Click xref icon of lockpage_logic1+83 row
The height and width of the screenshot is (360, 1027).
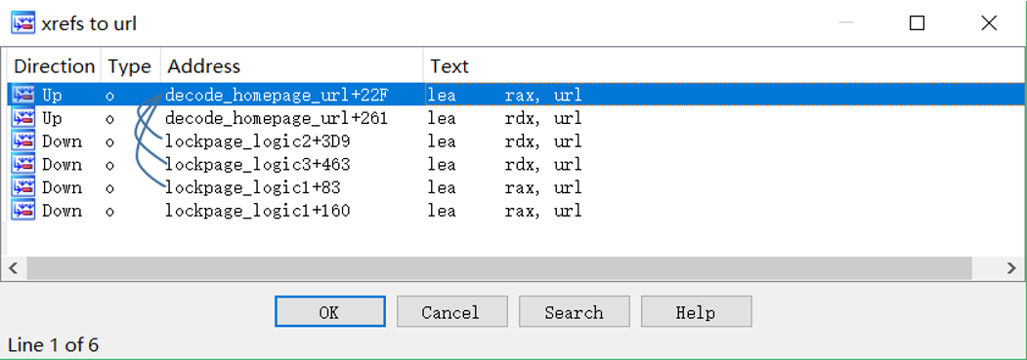point(23,187)
